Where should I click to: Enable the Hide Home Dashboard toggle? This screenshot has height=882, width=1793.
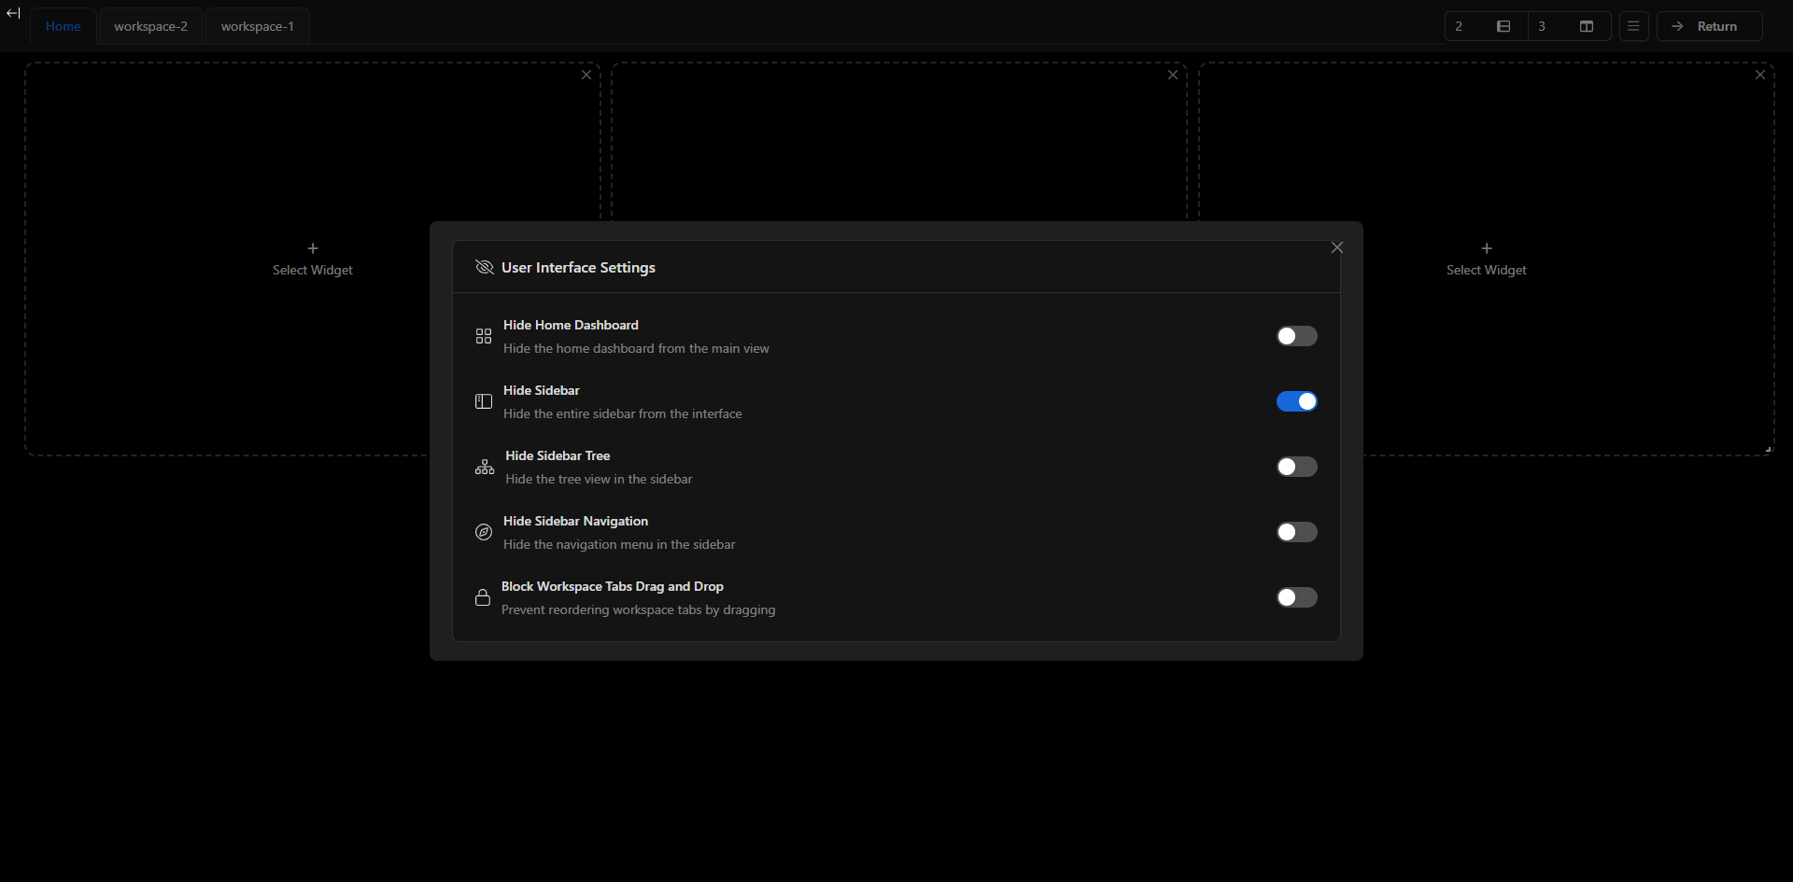coord(1297,336)
